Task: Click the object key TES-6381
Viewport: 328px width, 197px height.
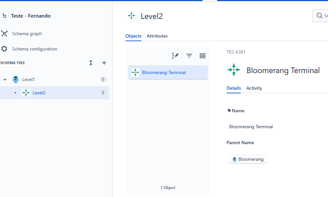Action: [236, 52]
